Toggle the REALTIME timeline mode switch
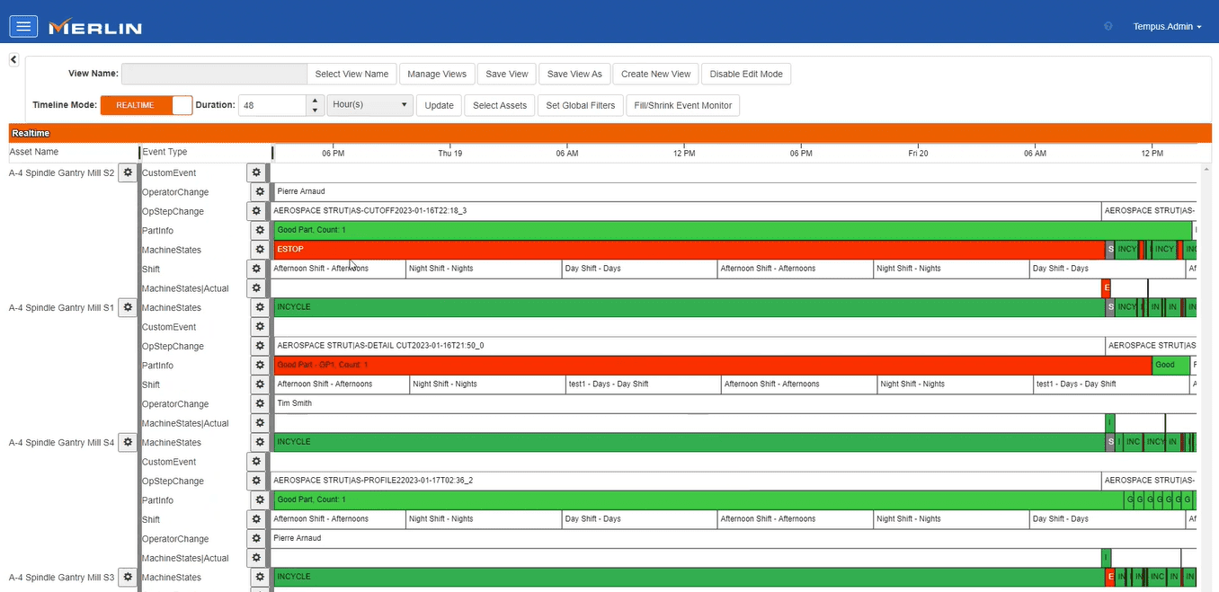 point(147,105)
